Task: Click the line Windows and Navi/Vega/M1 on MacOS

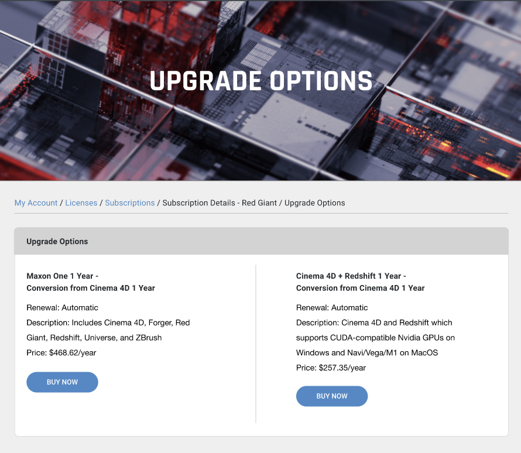Action: 367,353
